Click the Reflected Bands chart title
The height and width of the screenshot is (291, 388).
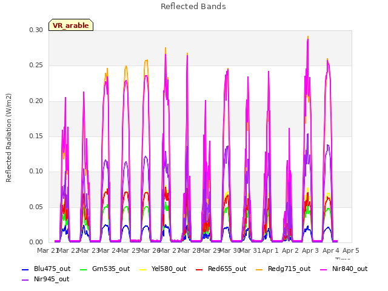click(193, 7)
